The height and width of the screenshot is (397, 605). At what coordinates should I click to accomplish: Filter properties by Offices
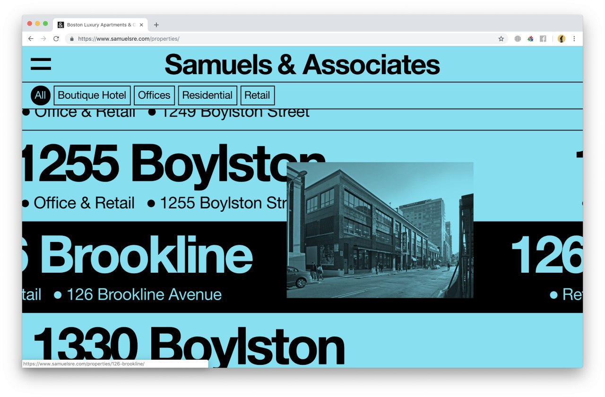(x=154, y=95)
